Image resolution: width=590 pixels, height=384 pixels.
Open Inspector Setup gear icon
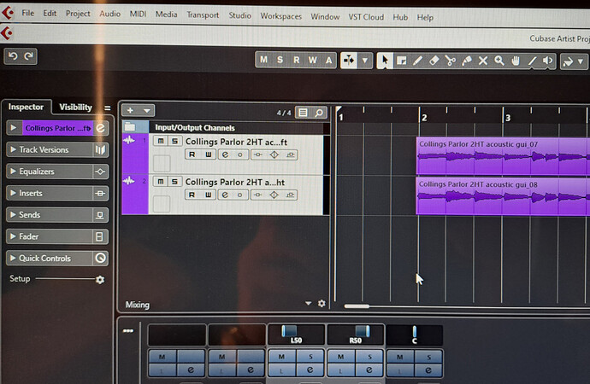click(x=100, y=280)
